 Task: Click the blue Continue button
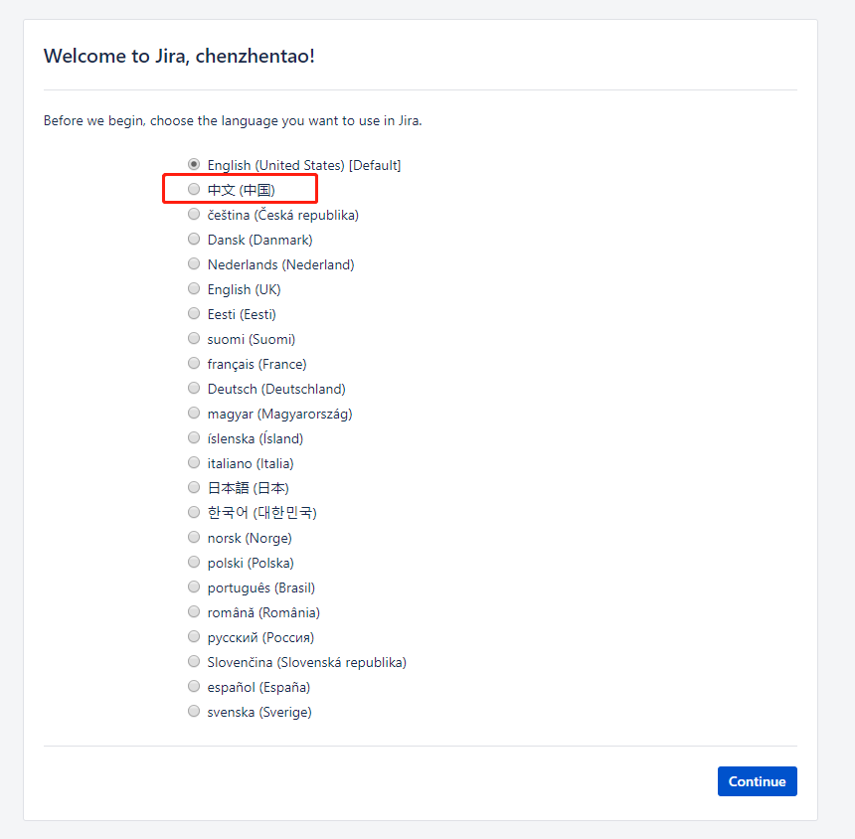coord(757,781)
